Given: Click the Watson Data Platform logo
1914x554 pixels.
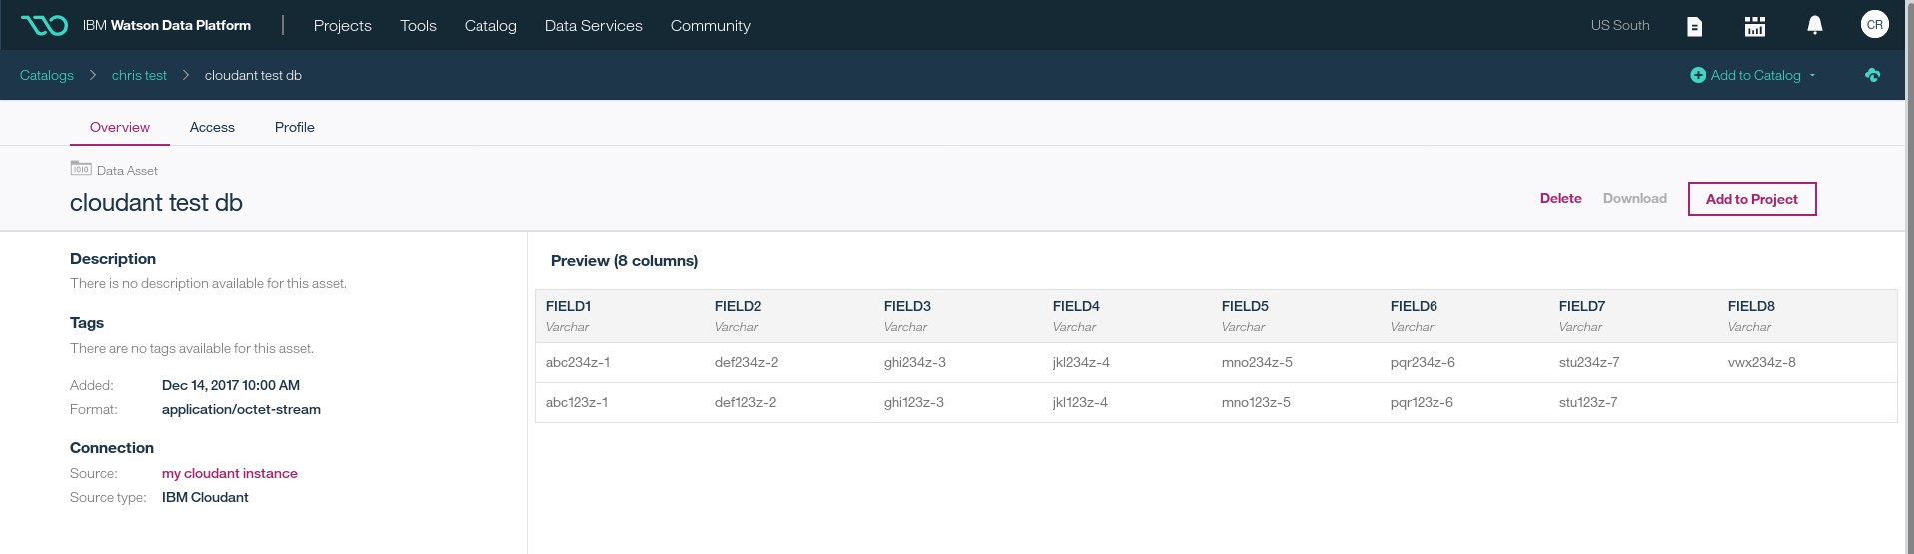Looking at the screenshot, I should pos(44,25).
